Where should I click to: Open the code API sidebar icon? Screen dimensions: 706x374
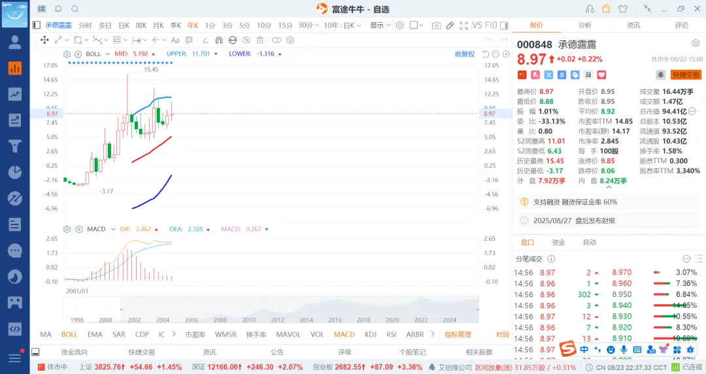tap(15, 328)
